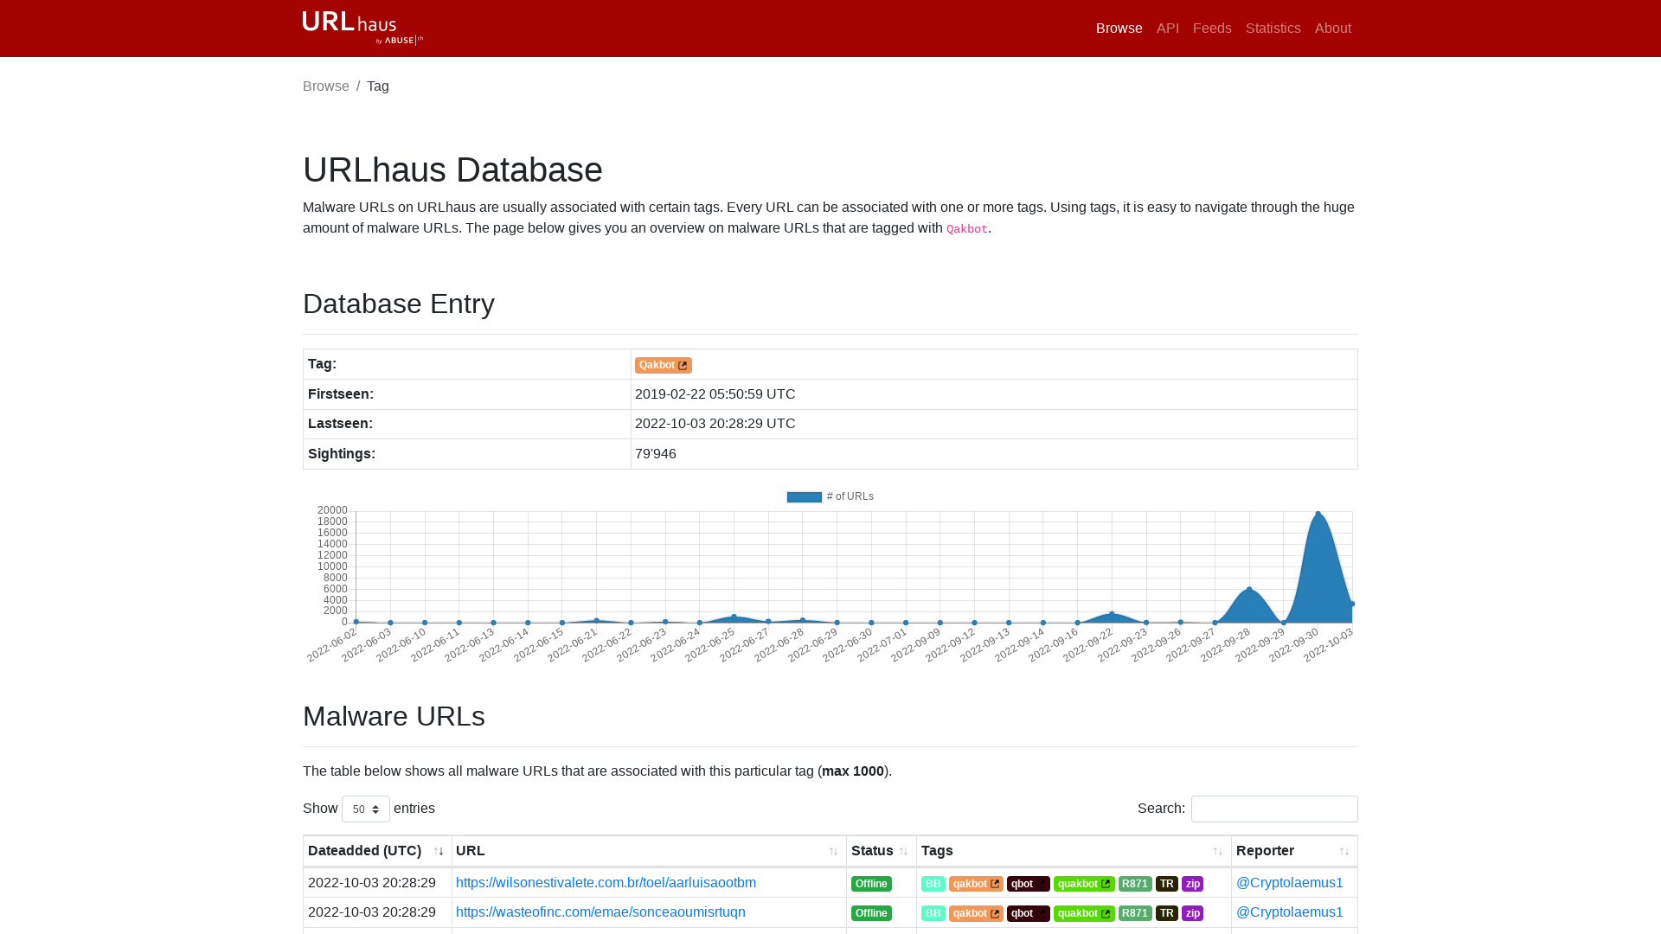The image size is (1661, 934).
Task: Open the wilsonestivalete.com.br malware URL link
Action: point(606,882)
